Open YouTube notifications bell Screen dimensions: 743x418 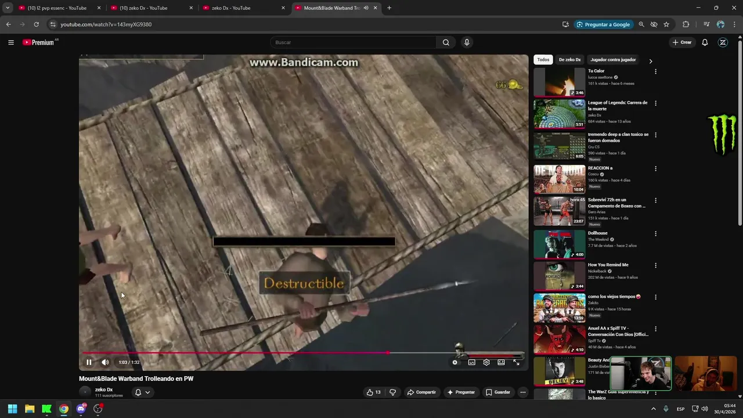[x=705, y=42]
